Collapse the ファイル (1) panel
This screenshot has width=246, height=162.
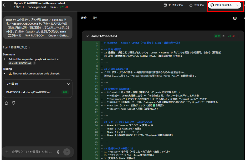pos(69,84)
